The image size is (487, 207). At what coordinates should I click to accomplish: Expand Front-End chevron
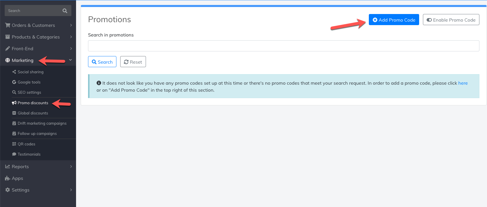tap(71, 48)
